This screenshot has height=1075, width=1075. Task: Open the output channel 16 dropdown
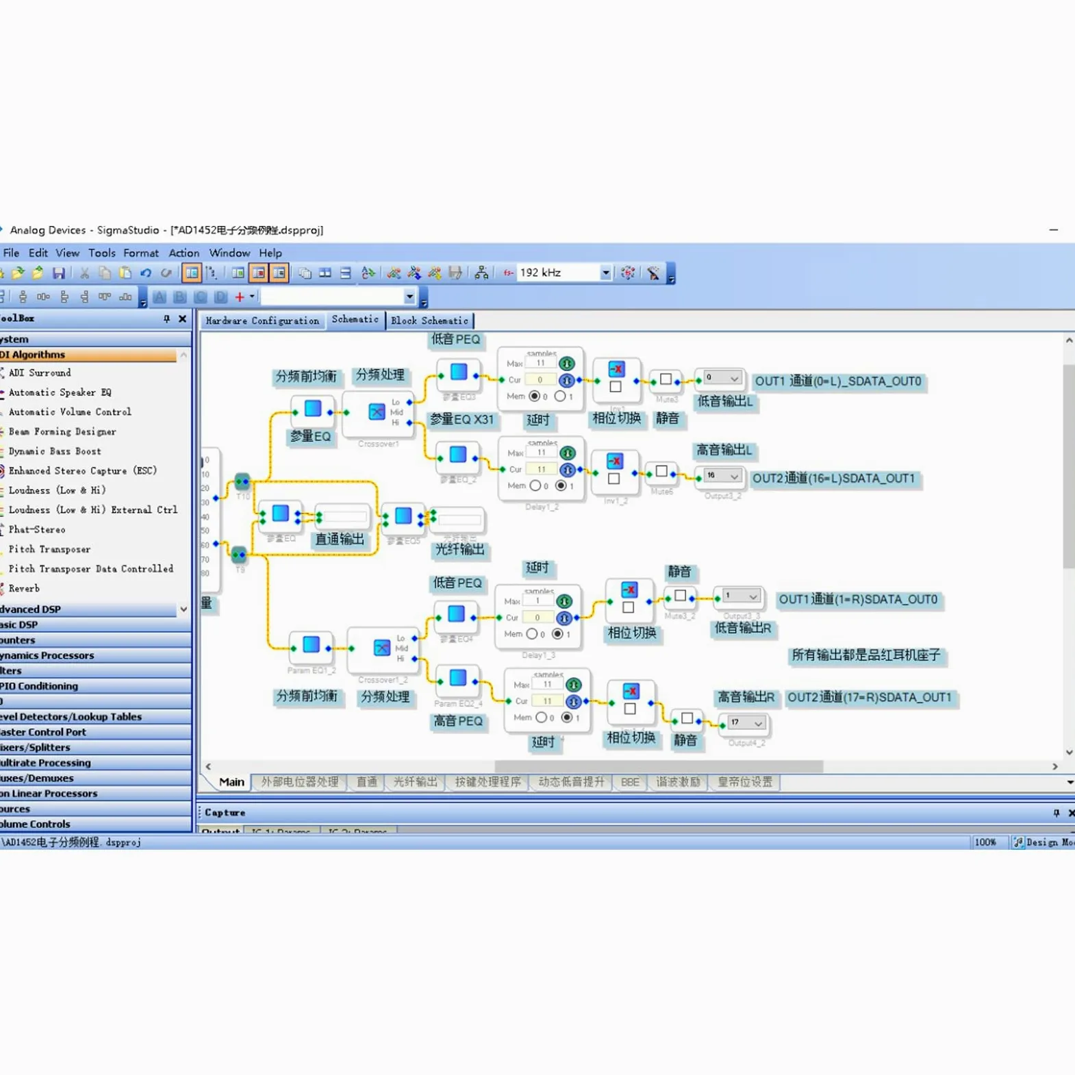pos(734,476)
